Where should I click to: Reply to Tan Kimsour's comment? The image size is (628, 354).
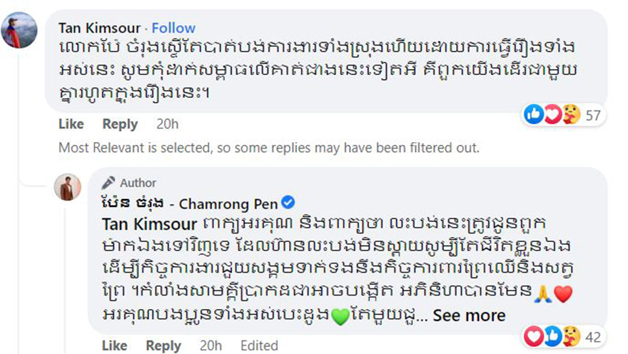coord(120,124)
